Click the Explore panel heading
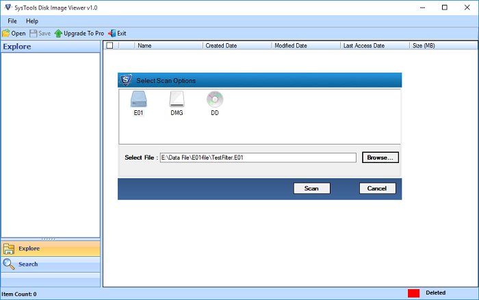Viewport: 479px width, 300px height. click(x=17, y=47)
